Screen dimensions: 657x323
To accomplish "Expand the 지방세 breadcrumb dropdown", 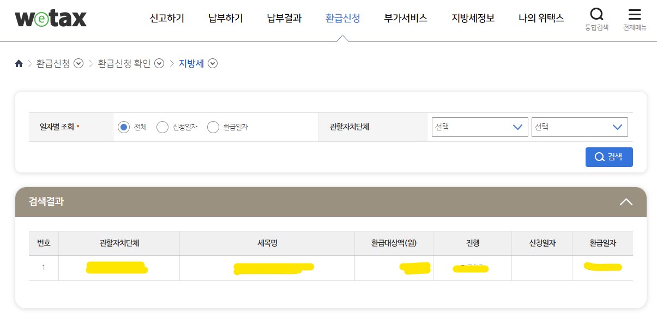I will [x=213, y=64].
